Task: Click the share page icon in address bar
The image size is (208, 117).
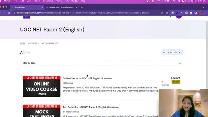Action: click(x=162, y=13)
